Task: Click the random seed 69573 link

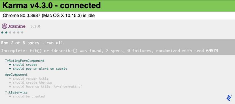Action: (x=212, y=51)
